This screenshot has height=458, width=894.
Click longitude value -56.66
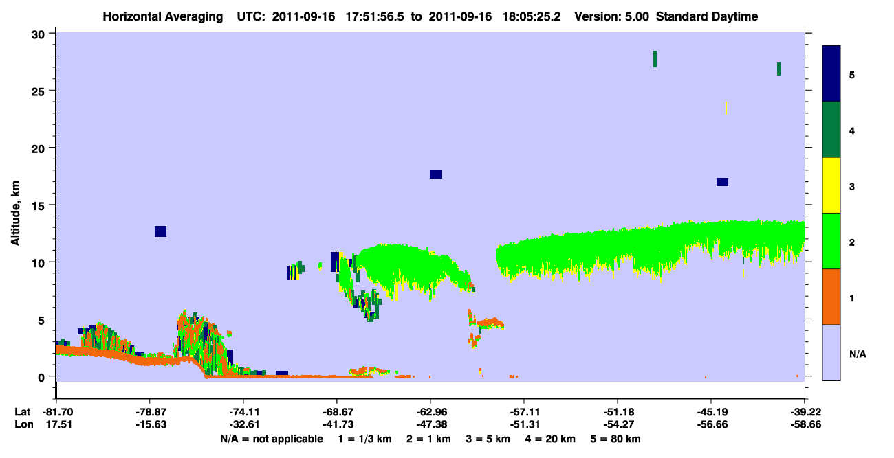711,424
